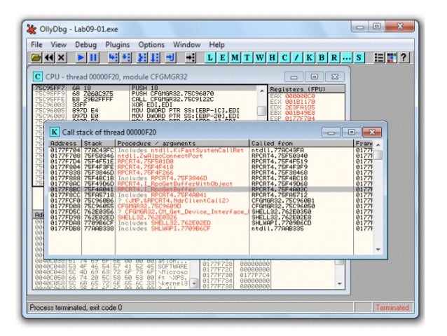This screenshot has width=447, height=336.
Task: Trace over with toolbar icon
Action: click(155, 58)
